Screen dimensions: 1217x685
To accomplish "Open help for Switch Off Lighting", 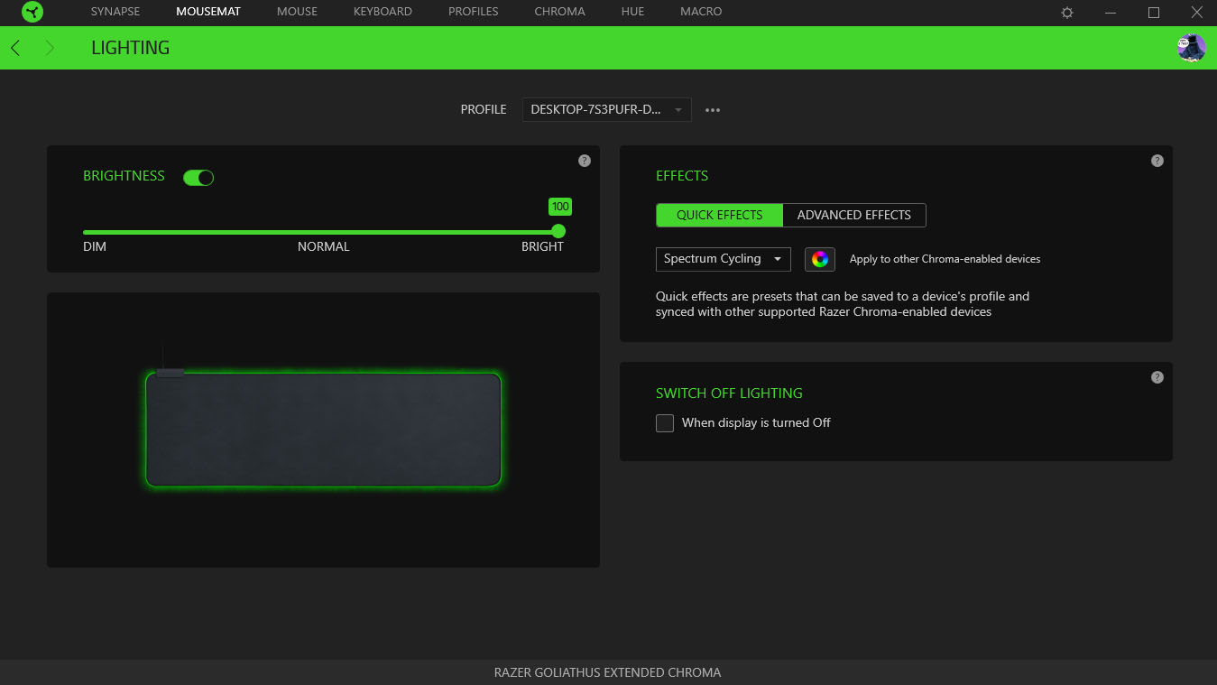I will tap(1157, 377).
